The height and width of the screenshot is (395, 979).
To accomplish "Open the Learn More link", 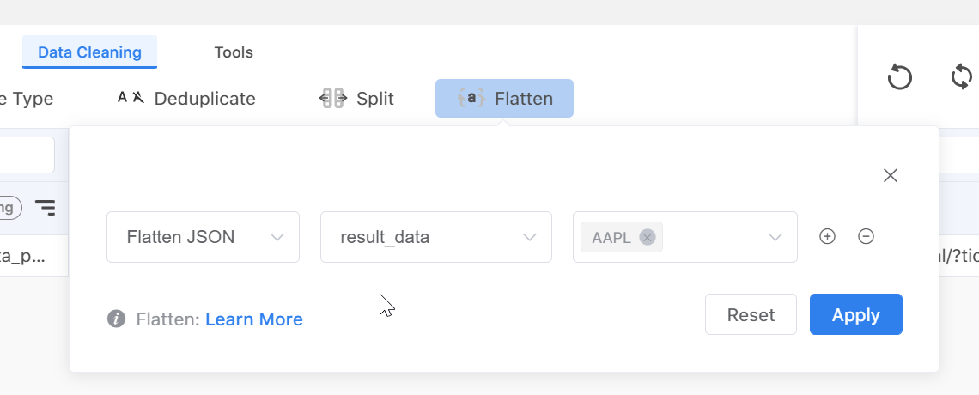I will click(254, 319).
